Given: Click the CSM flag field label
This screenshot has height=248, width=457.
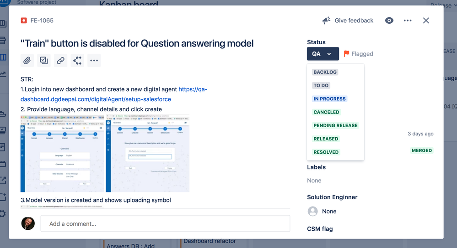Looking at the screenshot, I should [320, 229].
